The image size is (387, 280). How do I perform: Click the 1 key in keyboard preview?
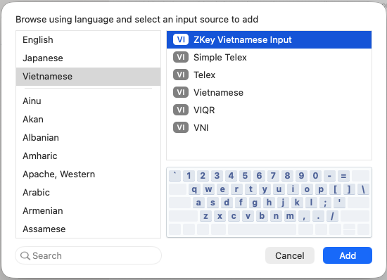click(x=189, y=176)
